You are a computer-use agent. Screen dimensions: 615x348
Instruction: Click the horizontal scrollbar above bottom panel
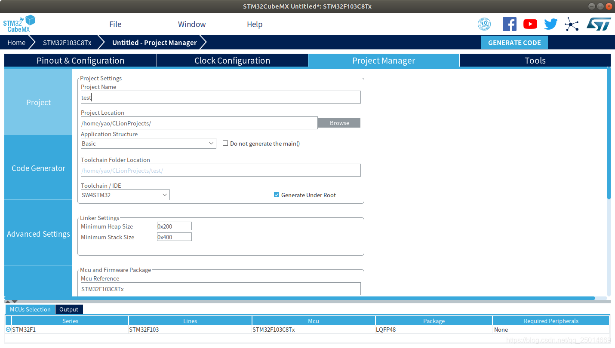(300, 298)
